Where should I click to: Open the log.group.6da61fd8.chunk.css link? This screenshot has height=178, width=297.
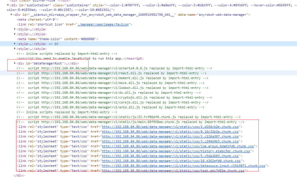coord(178,146)
